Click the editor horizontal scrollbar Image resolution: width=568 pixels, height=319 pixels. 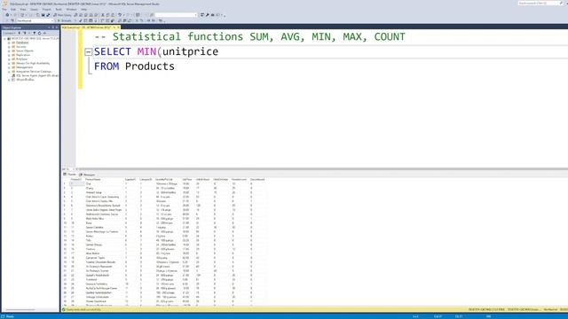pos(322,169)
